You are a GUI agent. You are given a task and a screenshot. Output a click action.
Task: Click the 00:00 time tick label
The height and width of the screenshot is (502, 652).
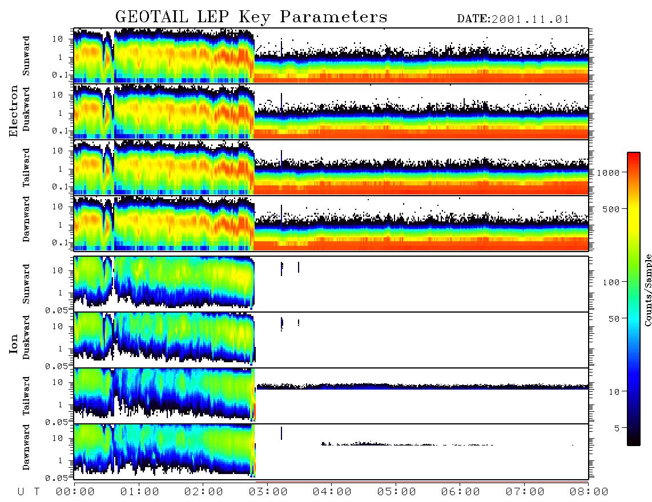tap(75, 492)
